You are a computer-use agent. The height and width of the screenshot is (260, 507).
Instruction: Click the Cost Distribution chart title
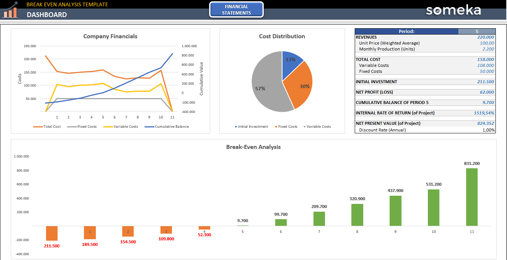(282, 36)
